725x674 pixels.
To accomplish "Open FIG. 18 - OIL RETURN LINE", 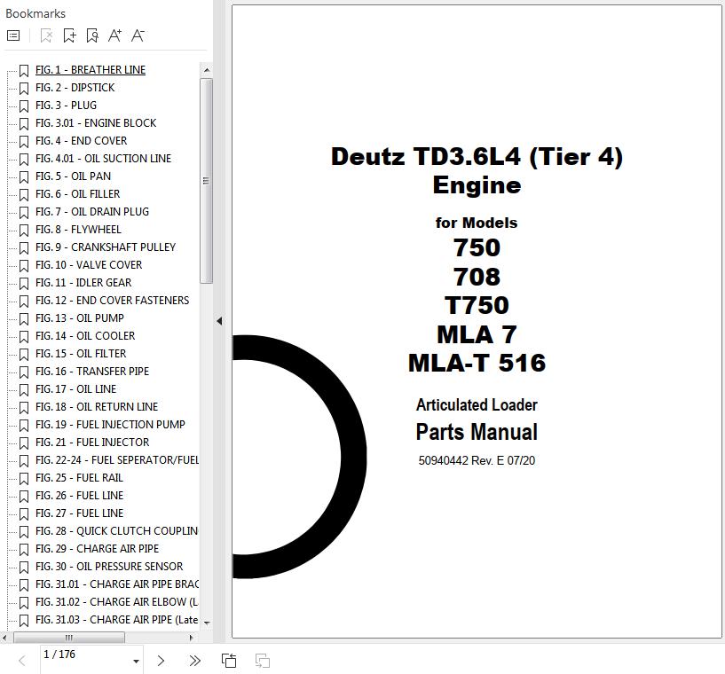I will coord(97,406).
